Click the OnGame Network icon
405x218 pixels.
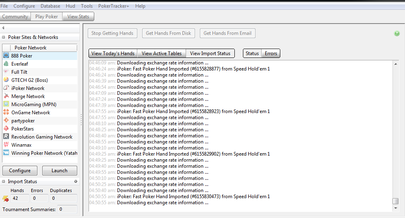[x=6, y=112]
